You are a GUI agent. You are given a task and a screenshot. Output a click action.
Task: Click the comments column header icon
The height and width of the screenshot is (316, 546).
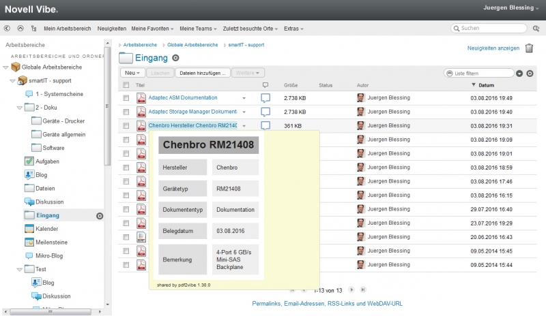pyautogui.click(x=265, y=85)
